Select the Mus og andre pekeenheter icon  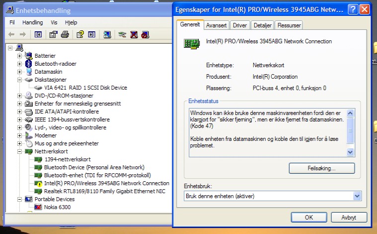(x=29, y=143)
